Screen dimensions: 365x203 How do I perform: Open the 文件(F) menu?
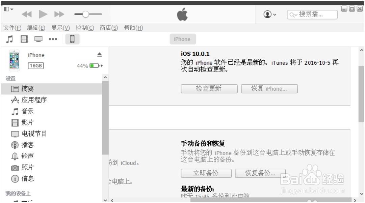click(x=12, y=28)
